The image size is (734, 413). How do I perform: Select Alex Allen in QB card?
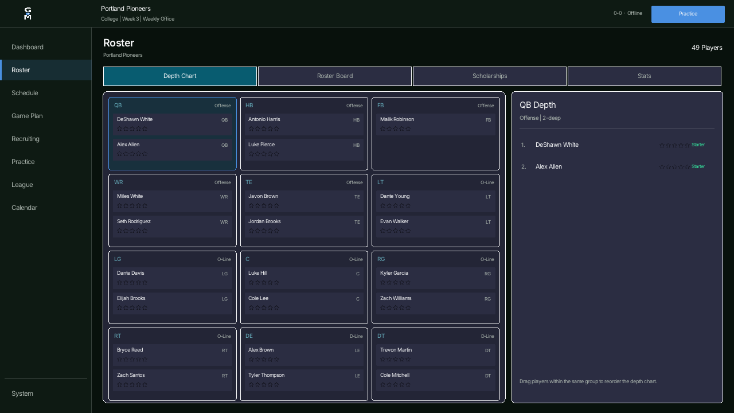pos(173,150)
